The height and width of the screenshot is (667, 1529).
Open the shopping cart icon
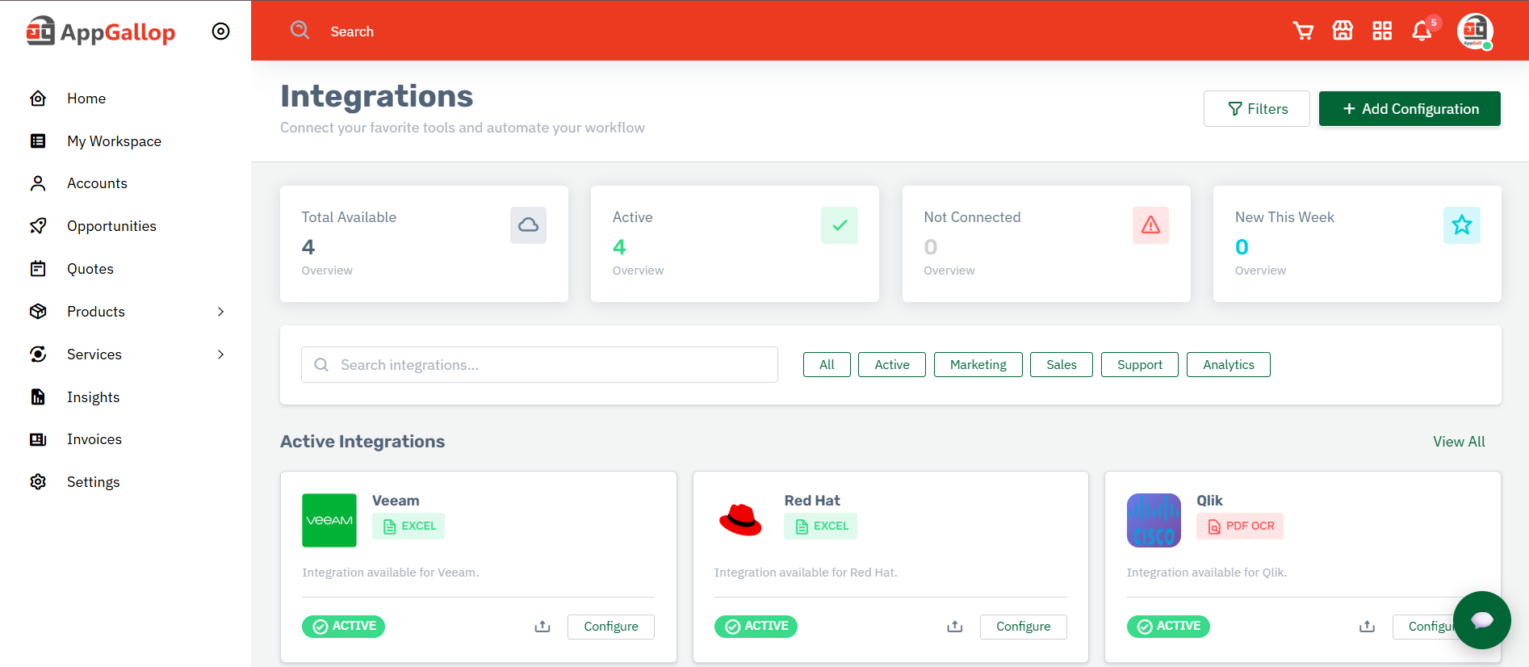(1303, 31)
